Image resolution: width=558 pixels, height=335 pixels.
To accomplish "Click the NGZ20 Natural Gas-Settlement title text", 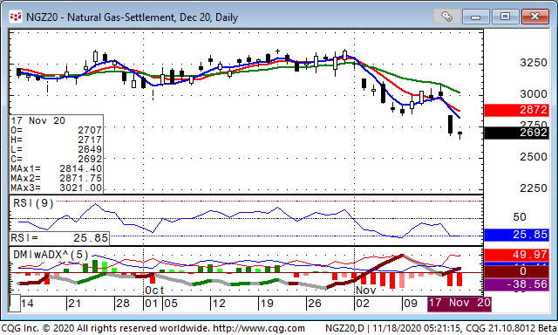I will point(132,17).
